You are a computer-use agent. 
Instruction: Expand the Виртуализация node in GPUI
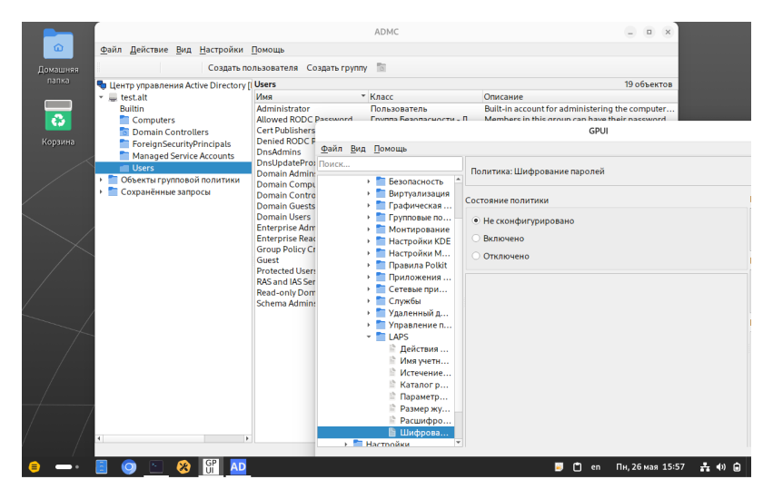click(x=368, y=193)
